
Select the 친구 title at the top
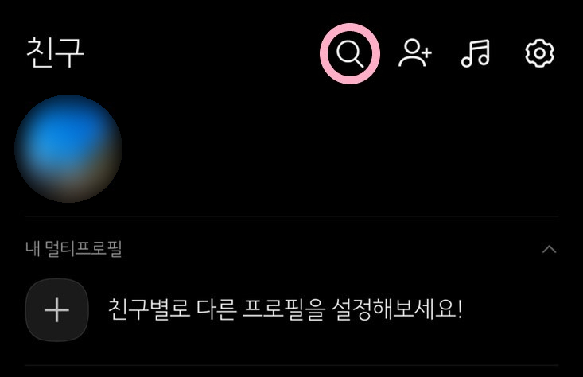click(56, 52)
